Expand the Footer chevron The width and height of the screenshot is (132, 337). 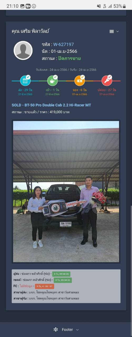click(x=77, y=330)
